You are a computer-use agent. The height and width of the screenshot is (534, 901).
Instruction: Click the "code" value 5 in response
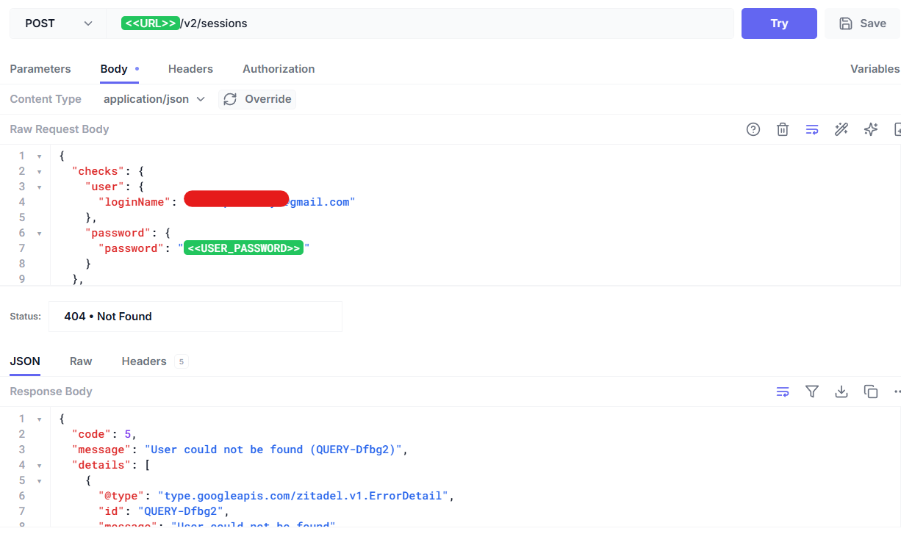128,434
